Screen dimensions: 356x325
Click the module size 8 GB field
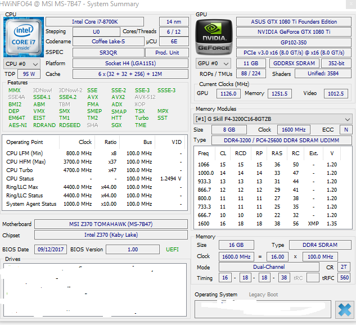pos(229,129)
